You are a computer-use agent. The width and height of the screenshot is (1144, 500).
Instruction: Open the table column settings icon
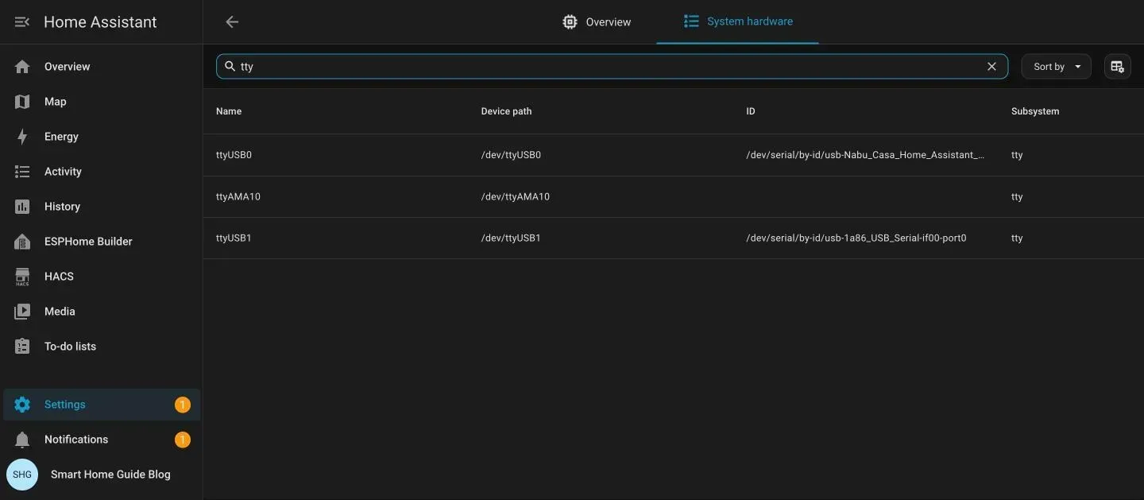point(1118,67)
